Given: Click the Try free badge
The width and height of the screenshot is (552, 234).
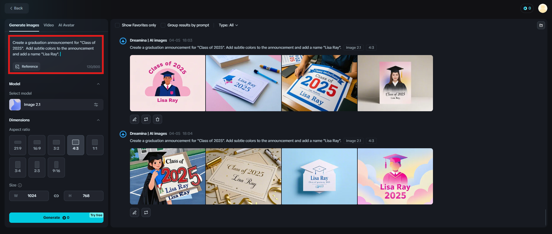Looking at the screenshot, I should point(96,215).
